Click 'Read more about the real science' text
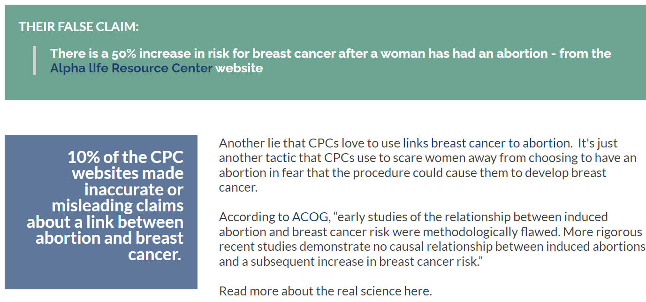 tap(311, 291)
